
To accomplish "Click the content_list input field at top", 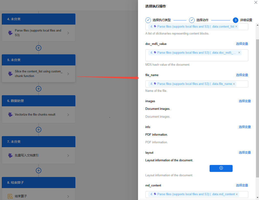I will pyautogui.click(x=197, y=27).
